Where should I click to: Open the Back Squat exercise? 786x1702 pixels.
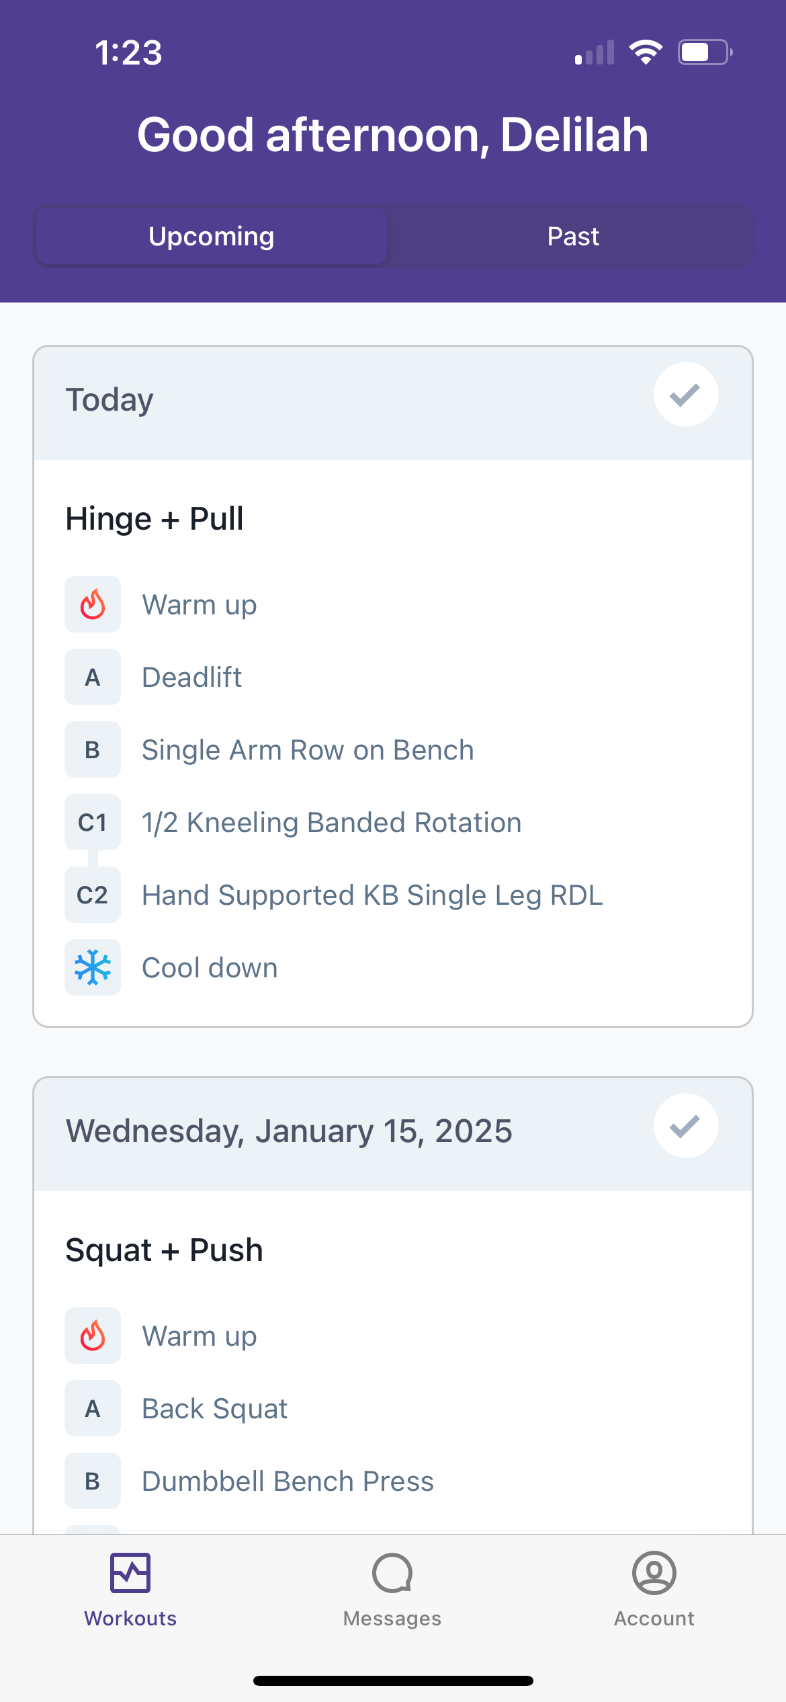[214, 1408]
